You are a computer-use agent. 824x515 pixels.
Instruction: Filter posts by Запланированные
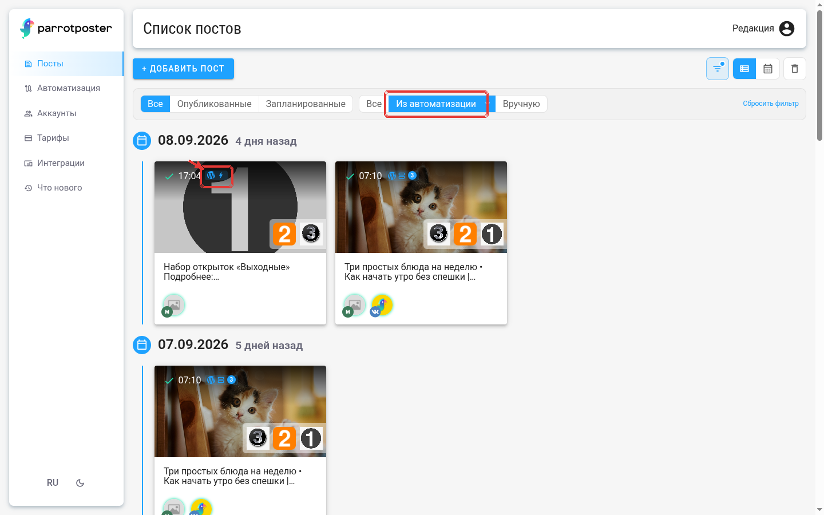pos(306,104)
